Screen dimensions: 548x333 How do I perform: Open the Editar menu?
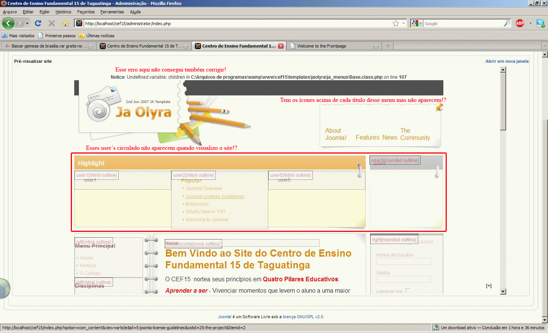[28, 12]
